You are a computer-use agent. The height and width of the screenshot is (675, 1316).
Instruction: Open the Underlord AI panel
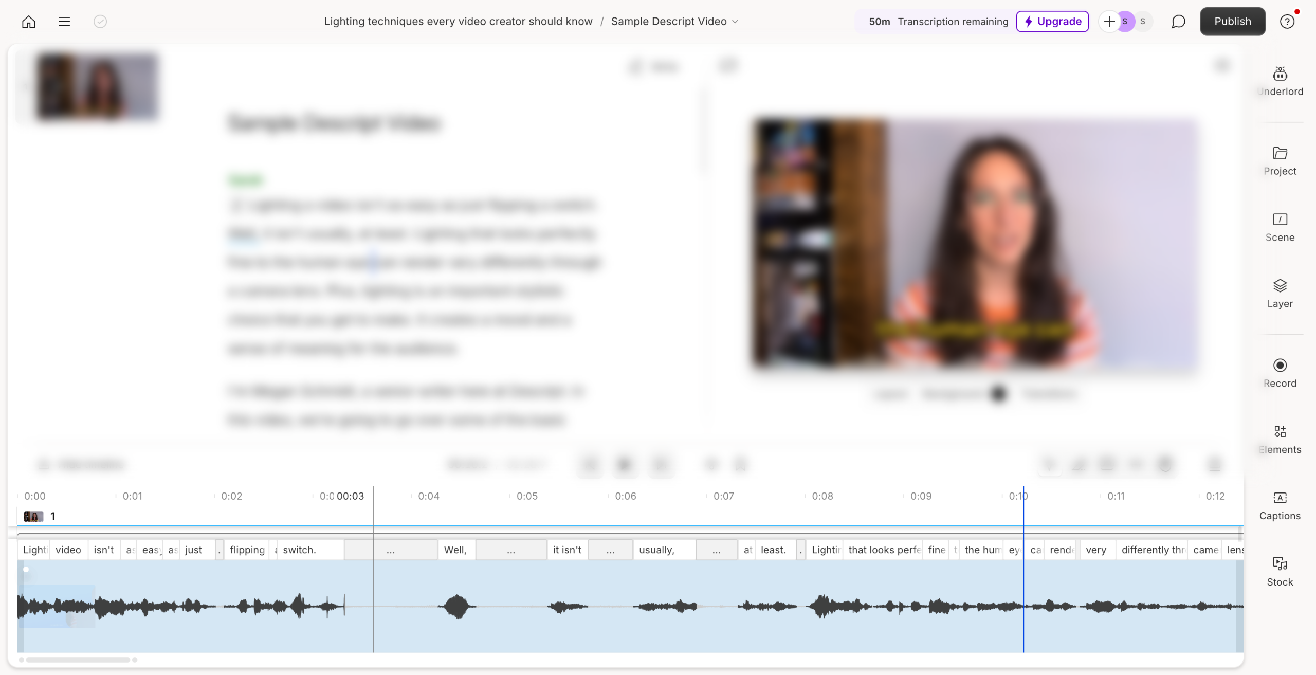(x=1280, y=81)
